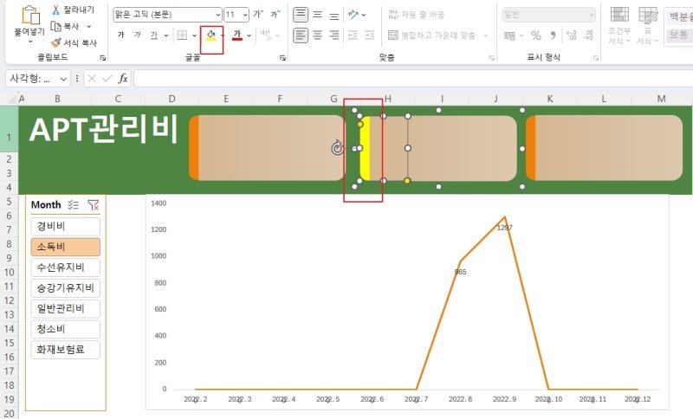The height and width of the screenshot is (419, 693).
Task: Click the text orientation icon
Action: click(x=353, y=15)
